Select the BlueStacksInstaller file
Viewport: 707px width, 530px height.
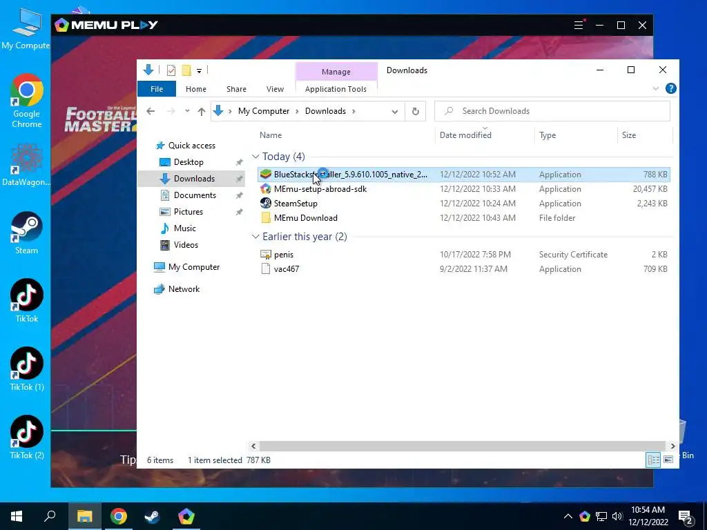coord(463,175)
